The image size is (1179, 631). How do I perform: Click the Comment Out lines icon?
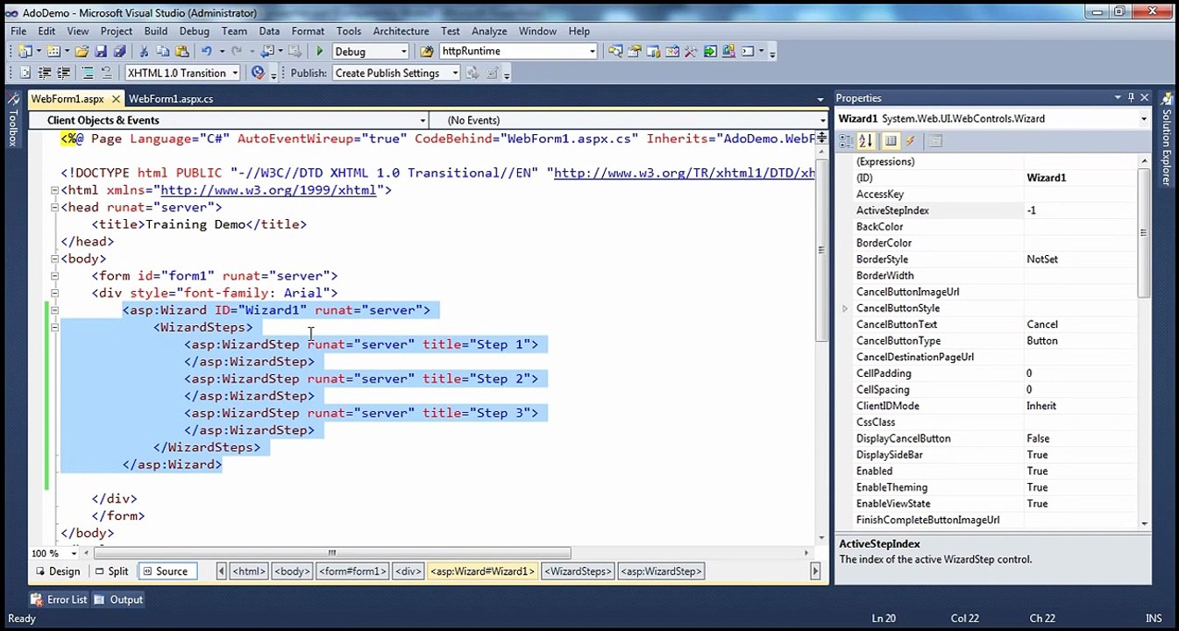(88, 73)
